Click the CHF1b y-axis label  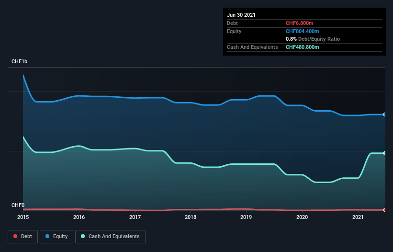(x=19, y=61)
